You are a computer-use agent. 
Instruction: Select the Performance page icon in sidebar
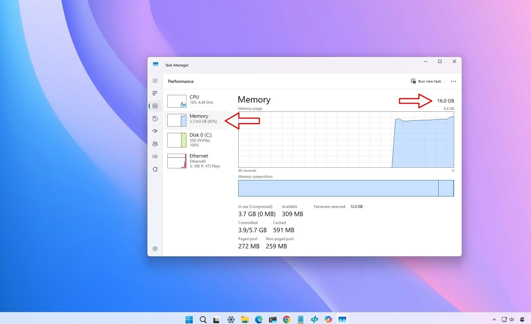[x=155, y=106]
